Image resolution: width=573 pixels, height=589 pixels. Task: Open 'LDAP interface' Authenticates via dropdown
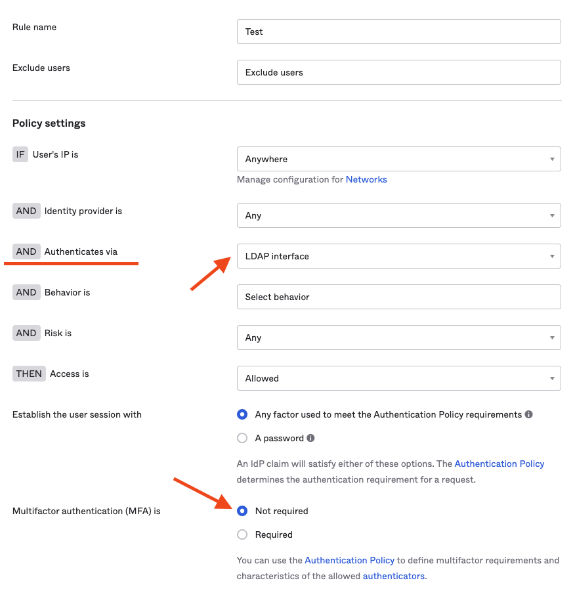point(398,256)
